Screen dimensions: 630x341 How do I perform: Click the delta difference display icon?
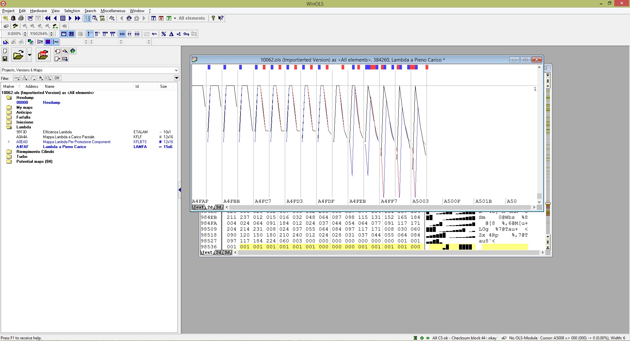pos(171,34)
